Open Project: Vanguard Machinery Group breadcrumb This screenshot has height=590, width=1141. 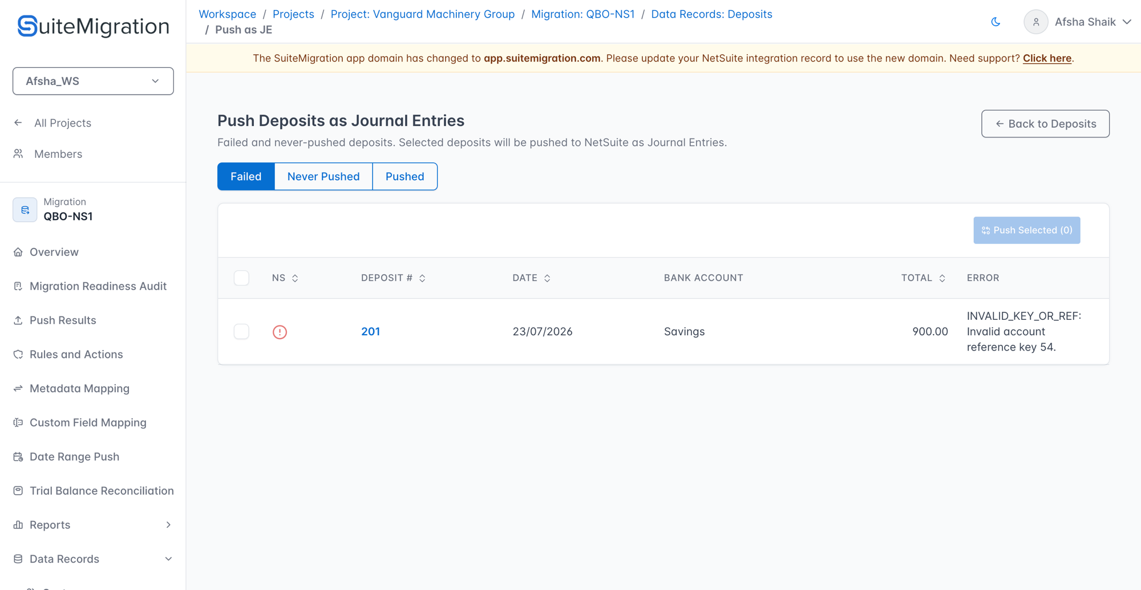point(422,14)
